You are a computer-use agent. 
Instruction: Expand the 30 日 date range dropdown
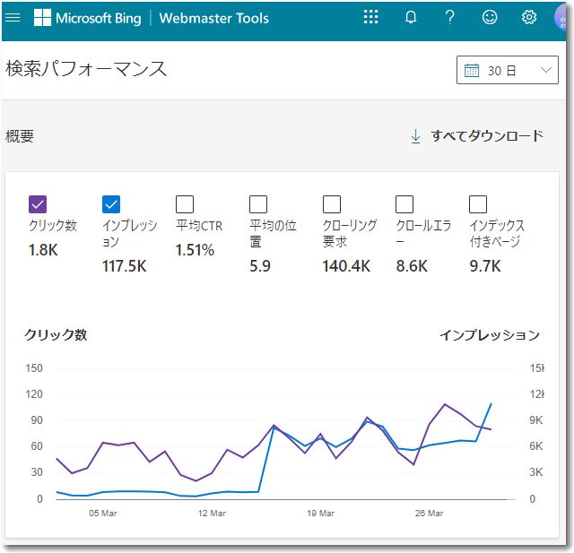pyautogui.click(x=508, y=70)
